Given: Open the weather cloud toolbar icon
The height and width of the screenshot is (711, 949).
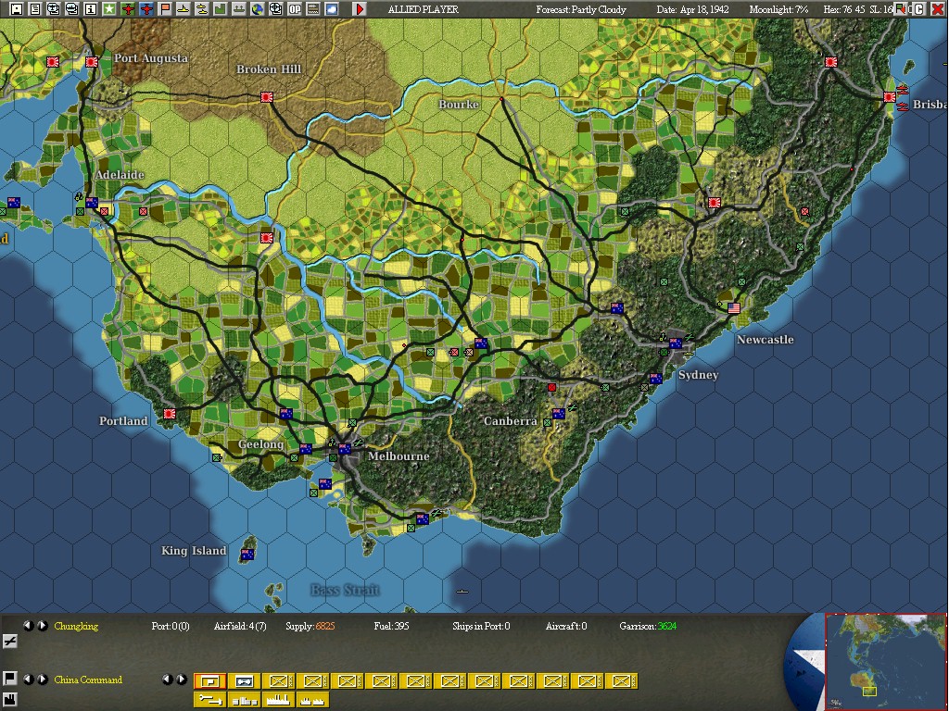Looking at the screenshot, I should click(332, 8).
